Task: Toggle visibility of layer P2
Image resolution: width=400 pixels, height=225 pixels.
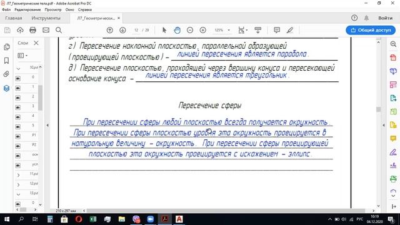Action: pyautogui.click(x=17, y=146)
